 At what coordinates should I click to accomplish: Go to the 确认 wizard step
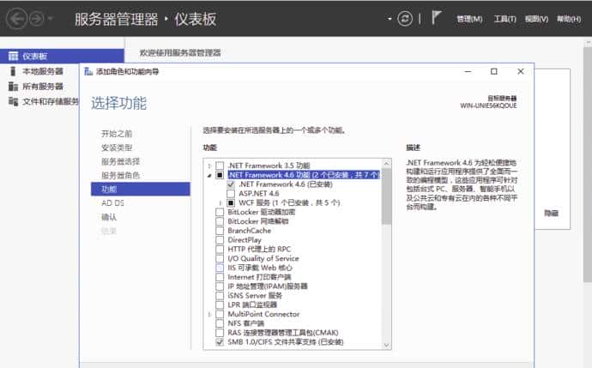tap(109, 217)
